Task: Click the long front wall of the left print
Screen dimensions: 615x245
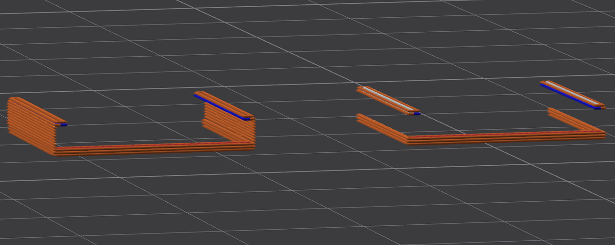Action: (x=154, y=147)
